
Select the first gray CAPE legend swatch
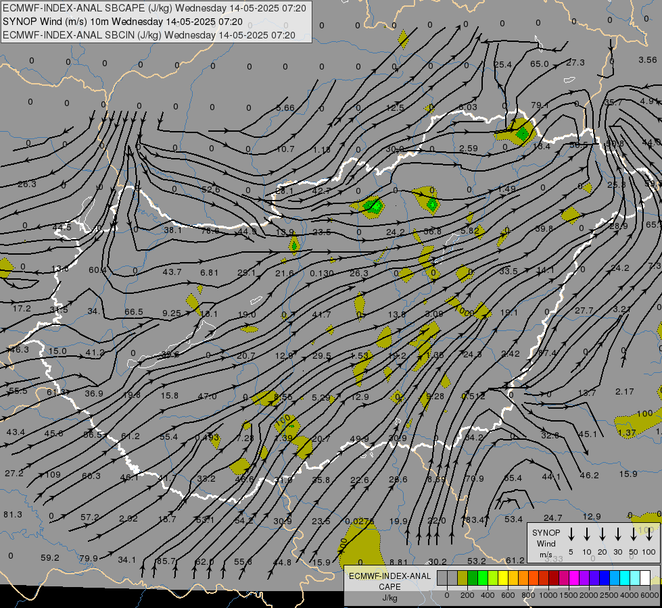point(442,578)
